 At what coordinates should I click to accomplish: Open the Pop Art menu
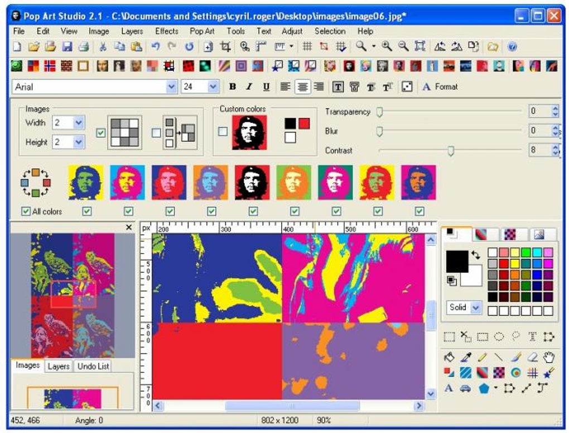click(202, 31)
